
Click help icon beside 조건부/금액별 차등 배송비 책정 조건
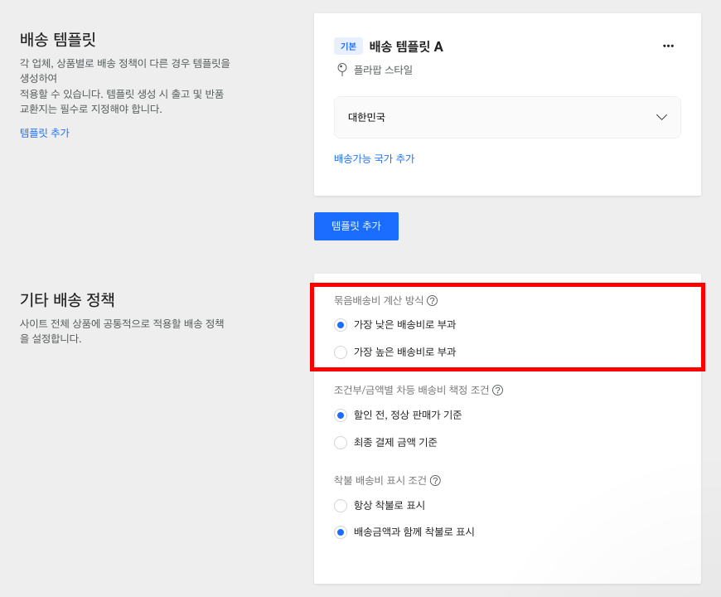click(x=497, y=390)
